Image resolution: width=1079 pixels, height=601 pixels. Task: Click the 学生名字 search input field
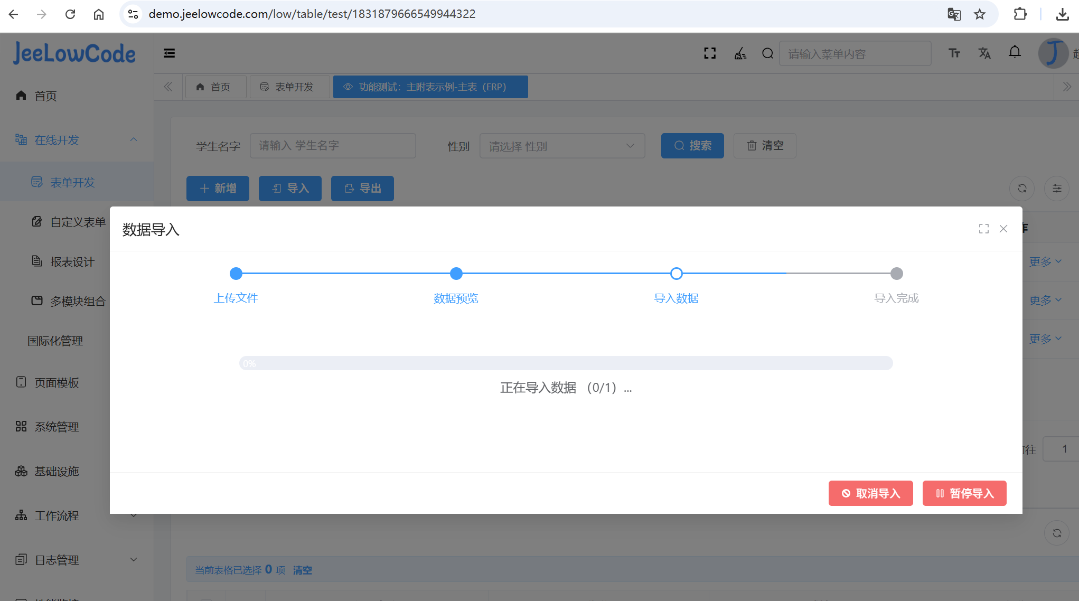click(x=332, y=146)
